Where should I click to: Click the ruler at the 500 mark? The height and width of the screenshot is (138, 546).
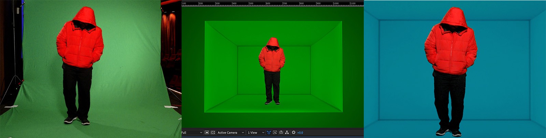pos(251,4)
